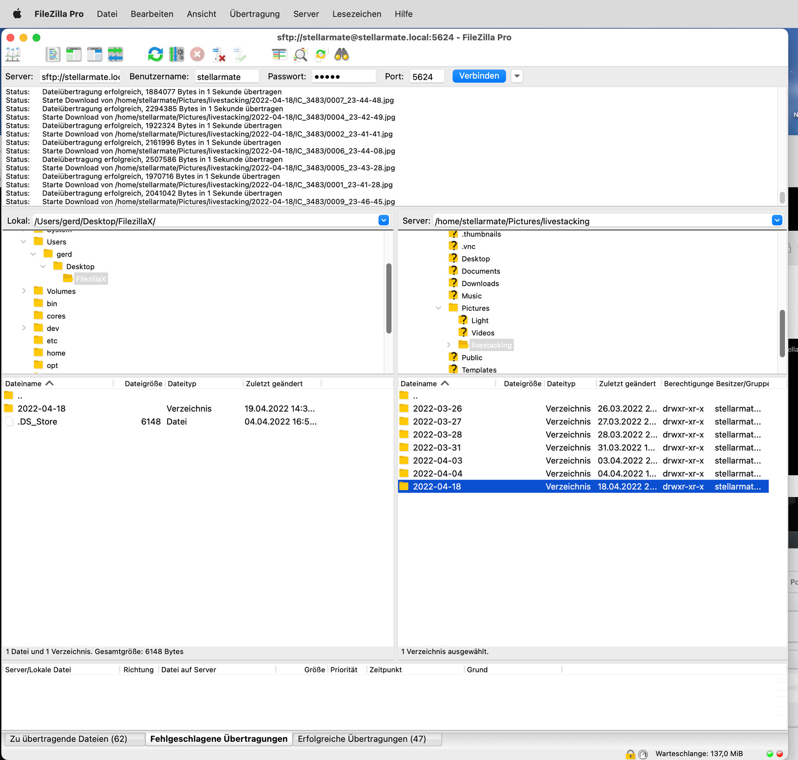This screenshot has height=760, width=798.
Task: Collapse the Users folder in local tree
Action: coord(23,242)
